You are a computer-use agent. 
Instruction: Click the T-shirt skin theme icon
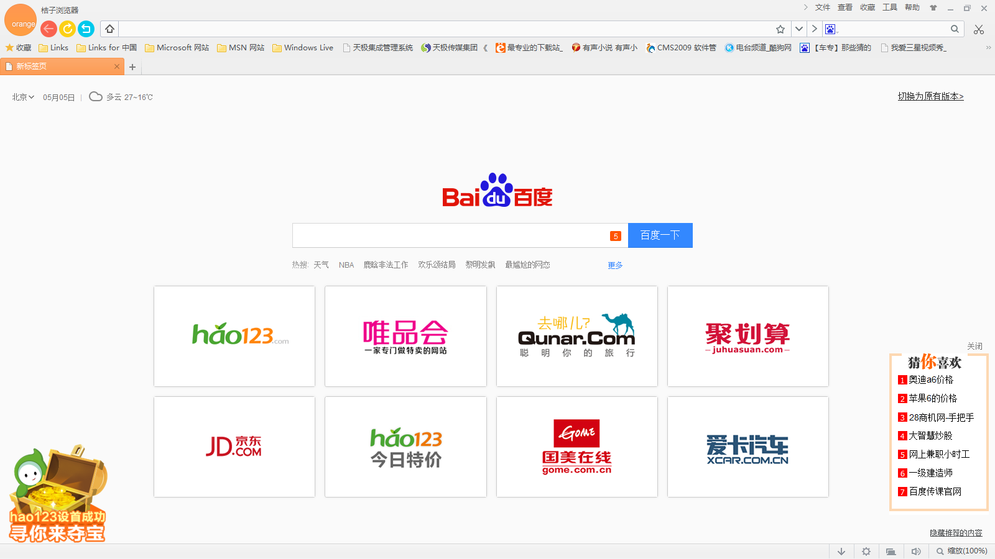933,7
